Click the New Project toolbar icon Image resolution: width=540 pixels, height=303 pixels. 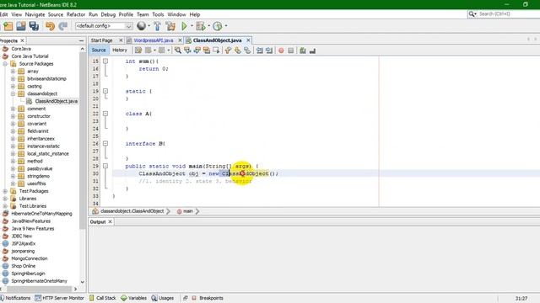(8, 26)
